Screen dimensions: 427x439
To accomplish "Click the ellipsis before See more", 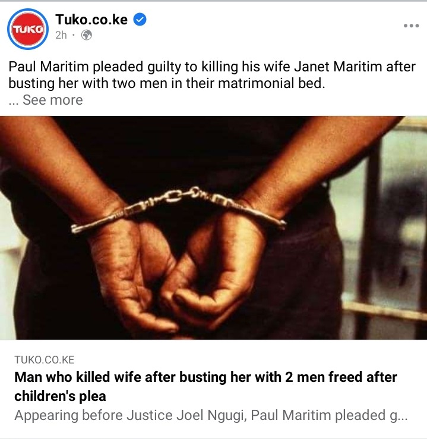I will click(14, 102).
